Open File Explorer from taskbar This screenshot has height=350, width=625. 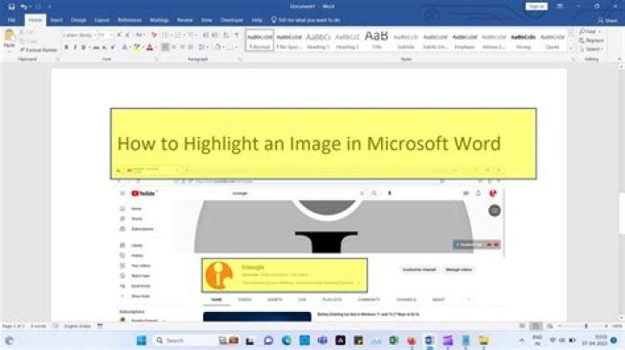coord(484,340)
